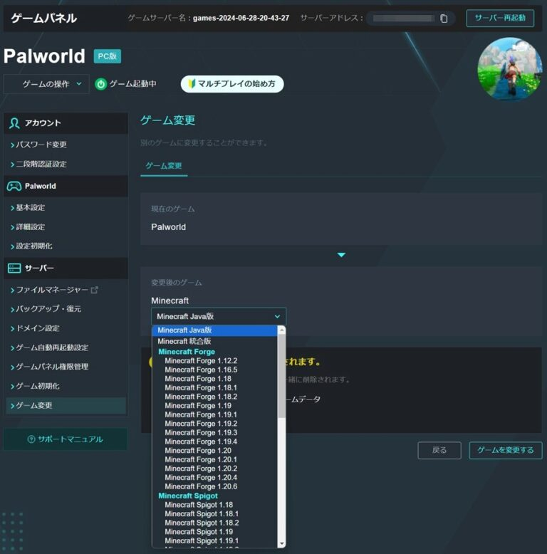Choose Minecraft Forge 1.20.4
Image resolution: width=547 pixels, height=554 pixels.
tap(214, 477)
